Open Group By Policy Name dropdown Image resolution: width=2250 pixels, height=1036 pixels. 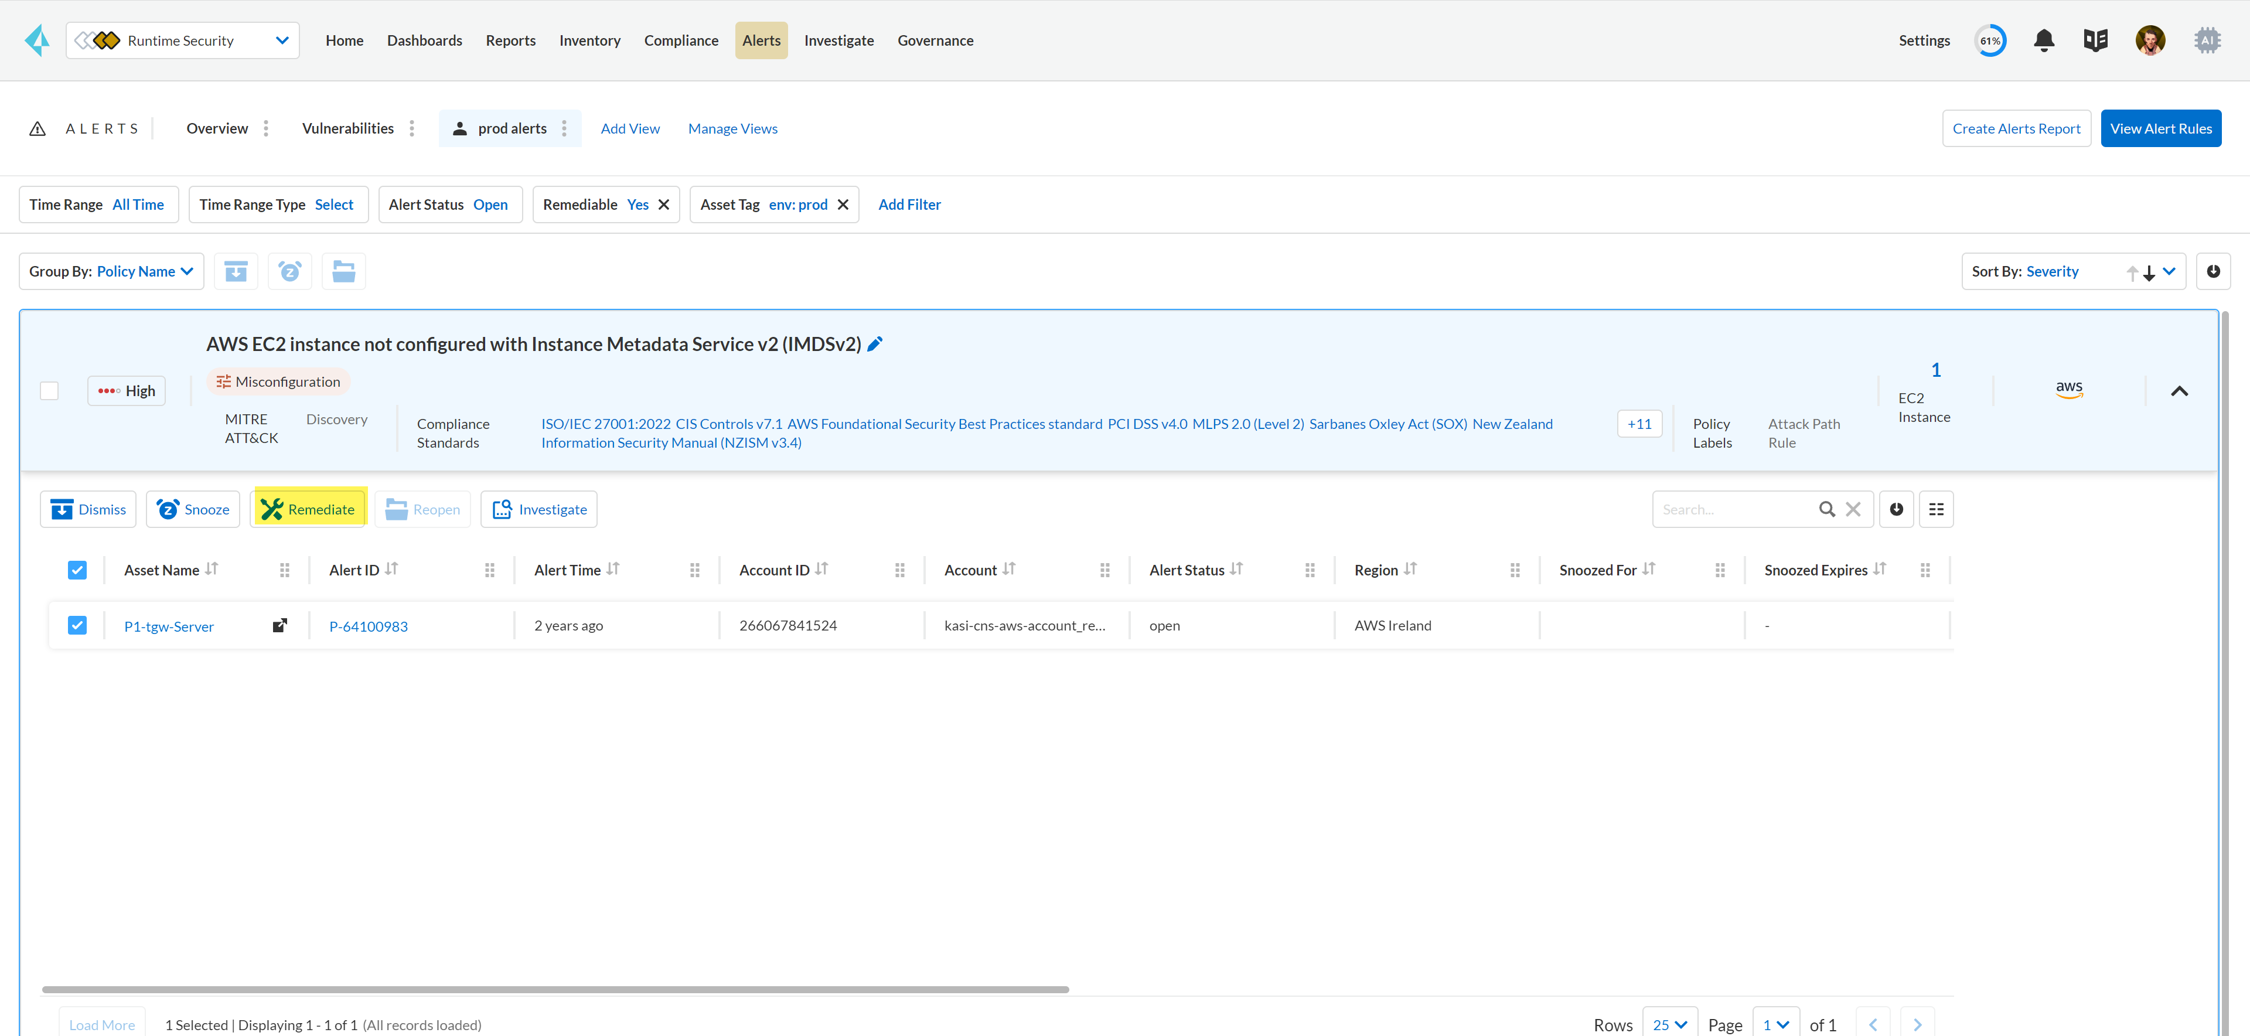[112, 272]
